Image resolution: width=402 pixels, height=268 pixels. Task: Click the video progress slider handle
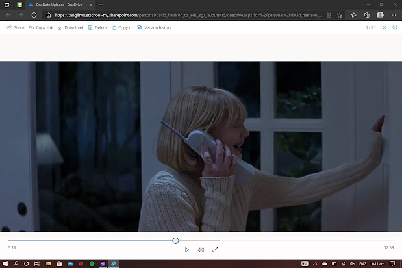pyautogui.click(x=175, y=241)
